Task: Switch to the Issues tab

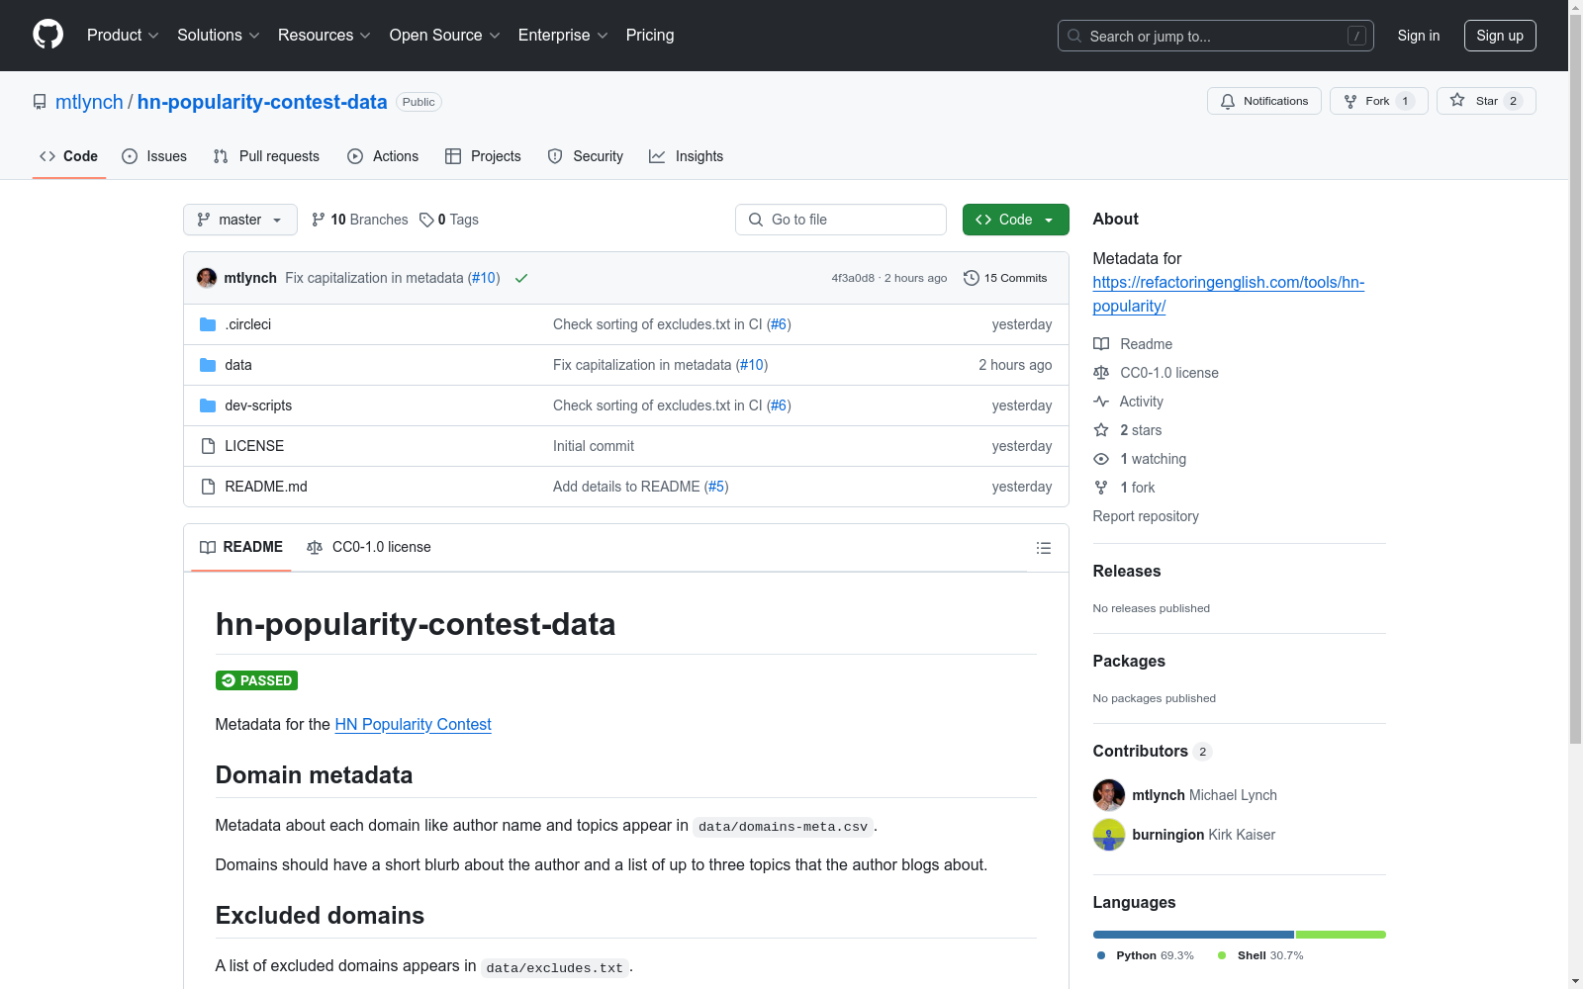Action: pos(154,156)
